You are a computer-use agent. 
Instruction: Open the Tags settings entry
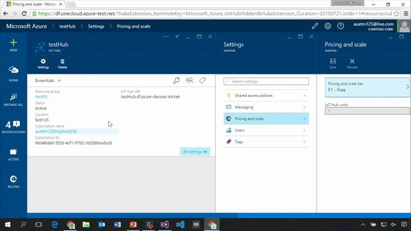(266, 142)
